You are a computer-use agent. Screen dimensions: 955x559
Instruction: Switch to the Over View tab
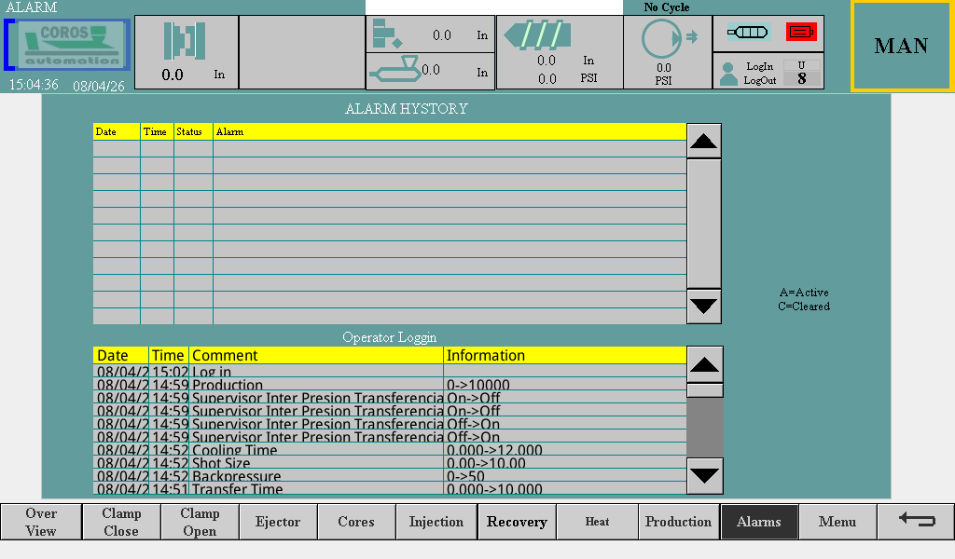40,522
